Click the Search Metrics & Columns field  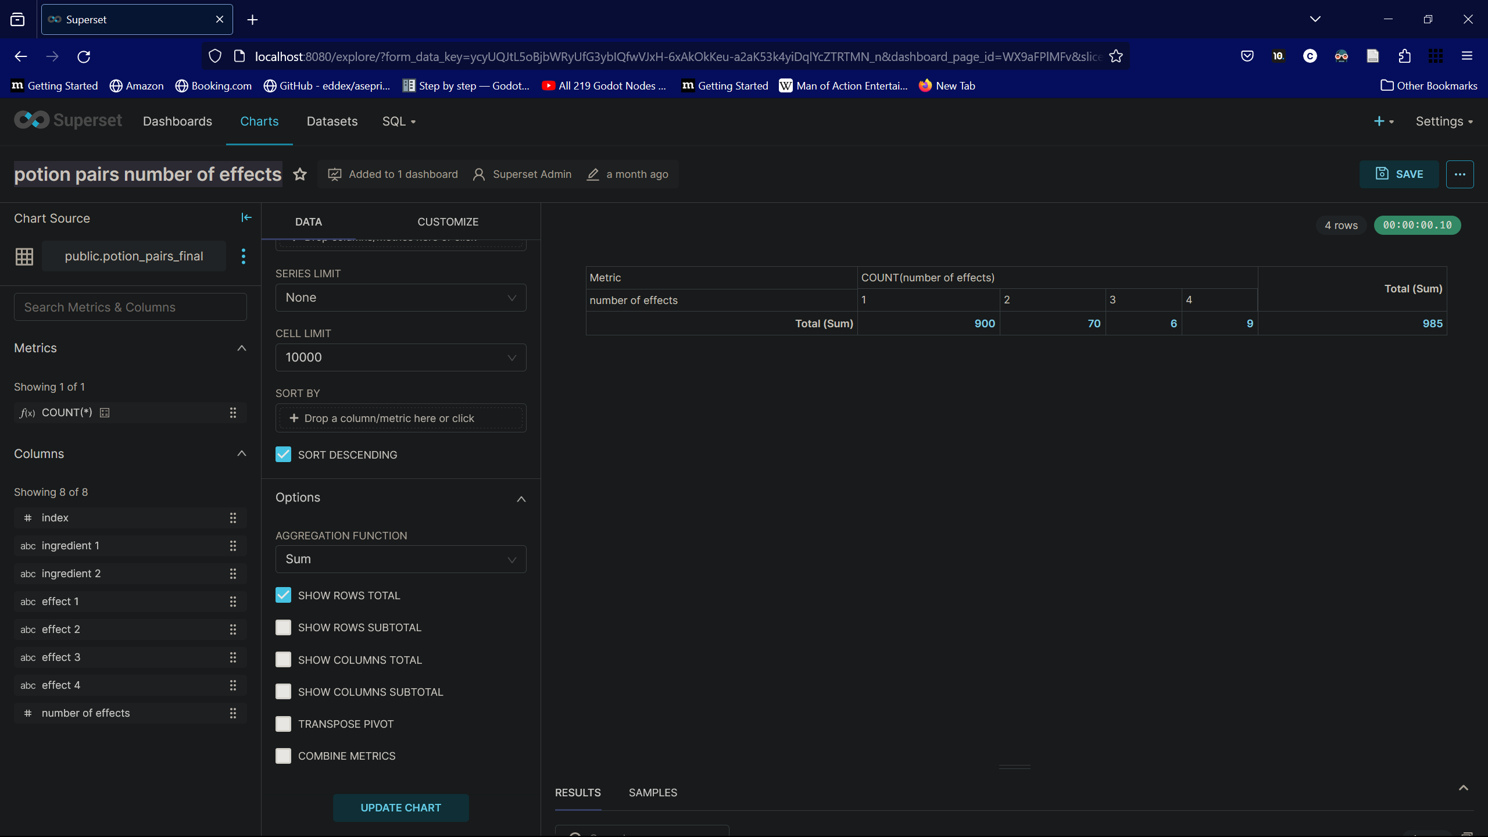[130, 307]
